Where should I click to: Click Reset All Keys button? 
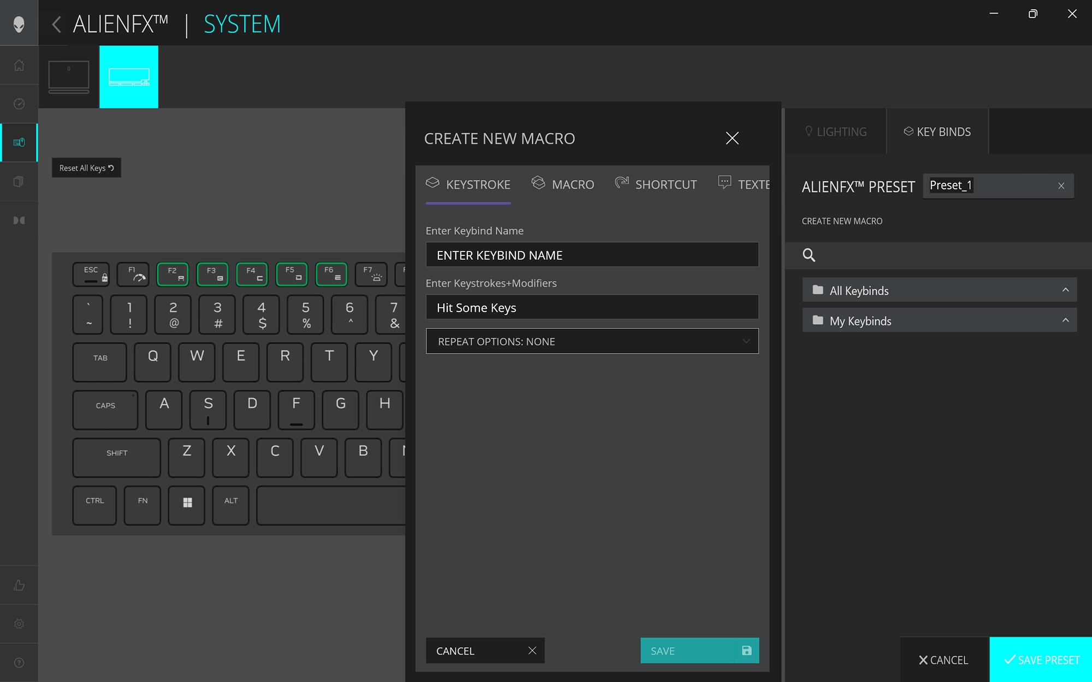[x=86, y=168]
